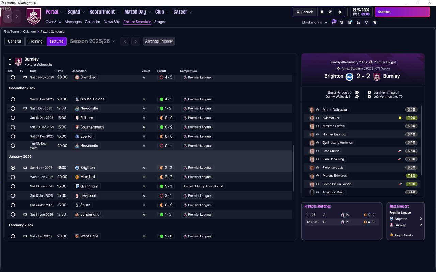The image size is (436, 272).
Task: Go to the previous season with the left arrow
Action: tap(125, 41)
